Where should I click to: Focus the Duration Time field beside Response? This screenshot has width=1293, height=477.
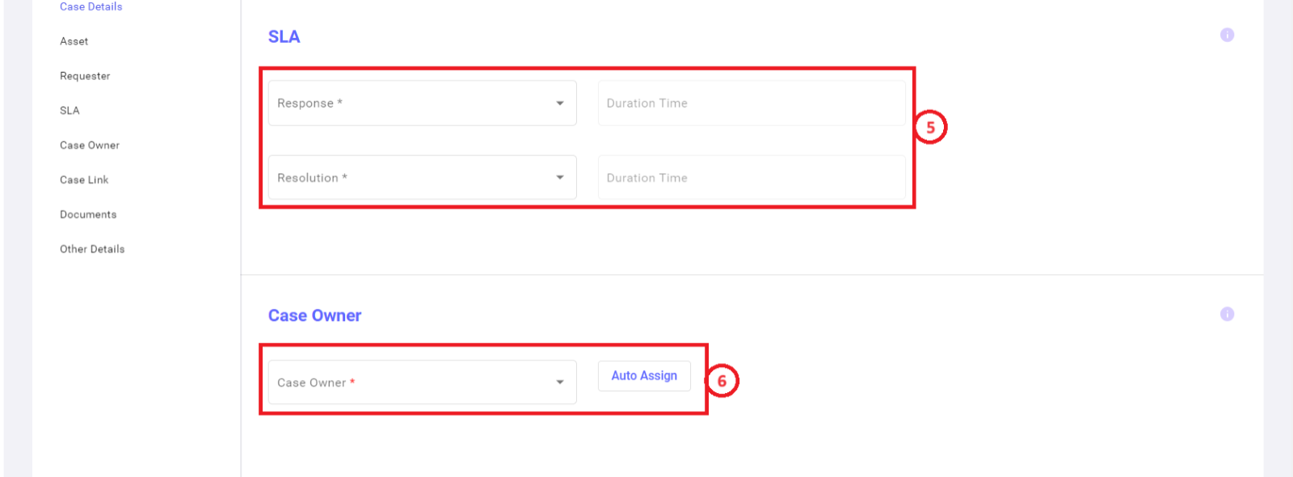(752, 103)
